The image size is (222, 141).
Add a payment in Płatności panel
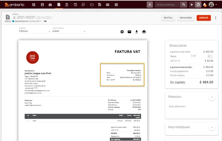212,97
